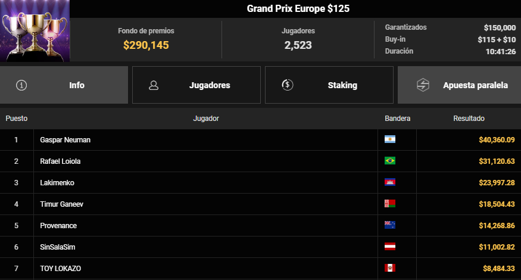Click the Staking dollar coin icon
The height and width of the screenshot is (280, 521).
pyautogui.click(x=288, y=85)
